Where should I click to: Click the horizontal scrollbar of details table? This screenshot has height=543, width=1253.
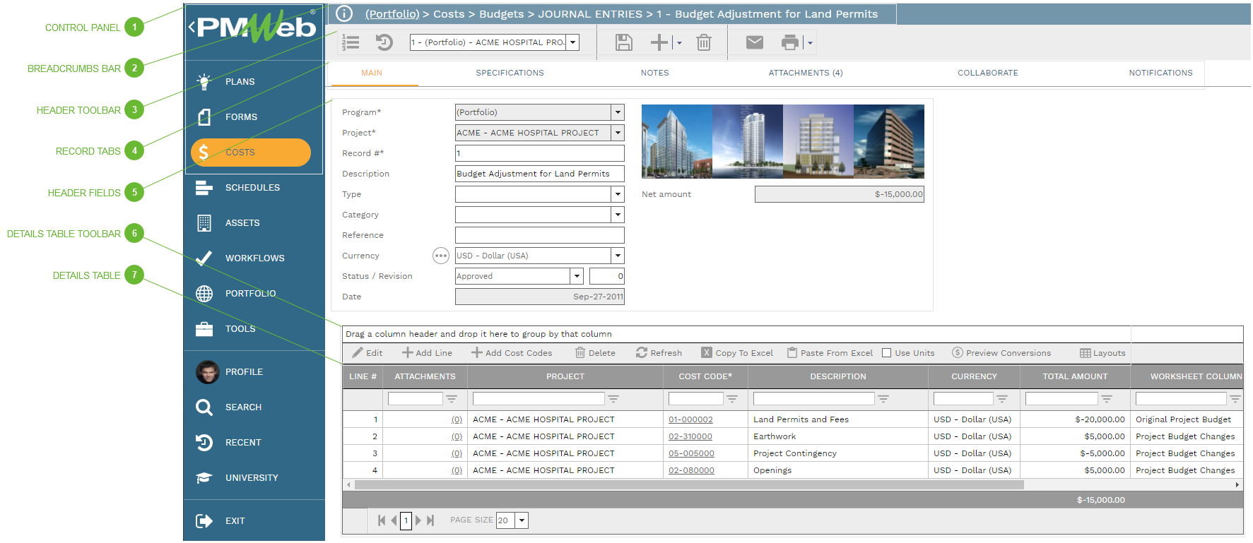pos(689,485)
